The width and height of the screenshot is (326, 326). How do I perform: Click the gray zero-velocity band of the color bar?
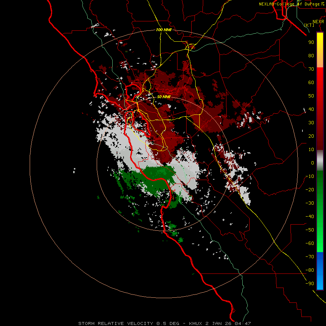pos(320,160)
